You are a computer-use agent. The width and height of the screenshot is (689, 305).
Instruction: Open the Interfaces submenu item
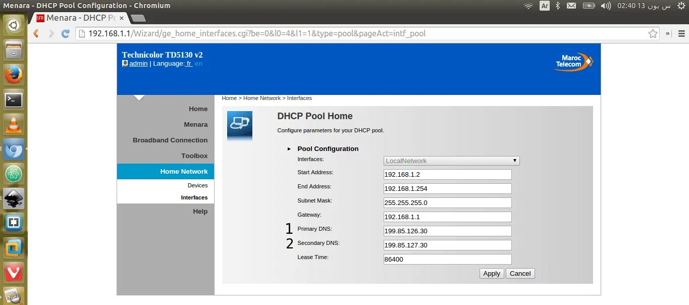pyautogui.click(x=194, y=197)
